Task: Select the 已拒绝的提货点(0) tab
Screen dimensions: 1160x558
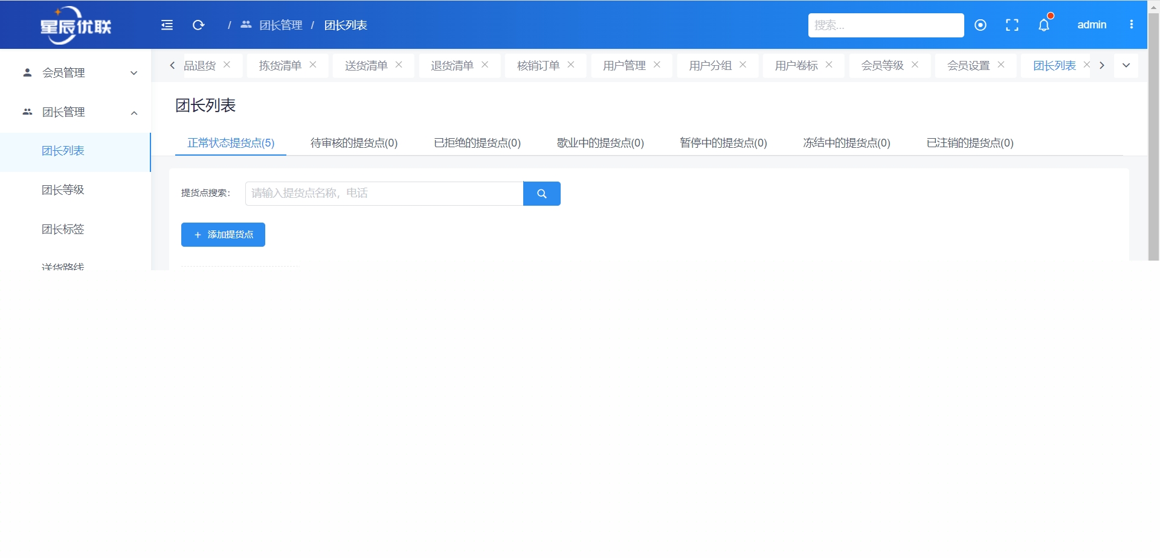Action: tap(477, 143)
